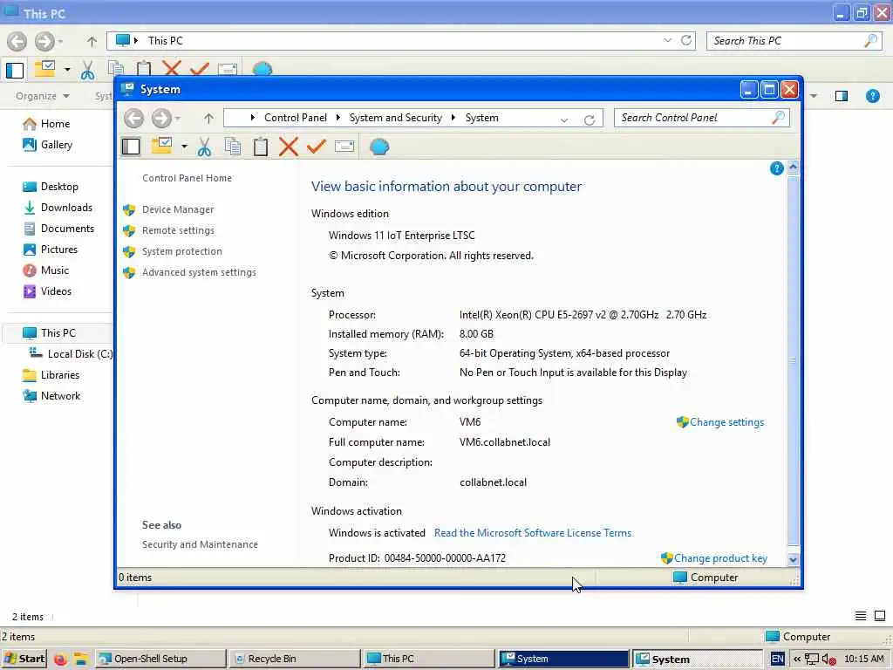The width and height of the screenshot is (893, 670).
Task: Click the System window scrollbar up arrow
Action: tap(793, 167)
